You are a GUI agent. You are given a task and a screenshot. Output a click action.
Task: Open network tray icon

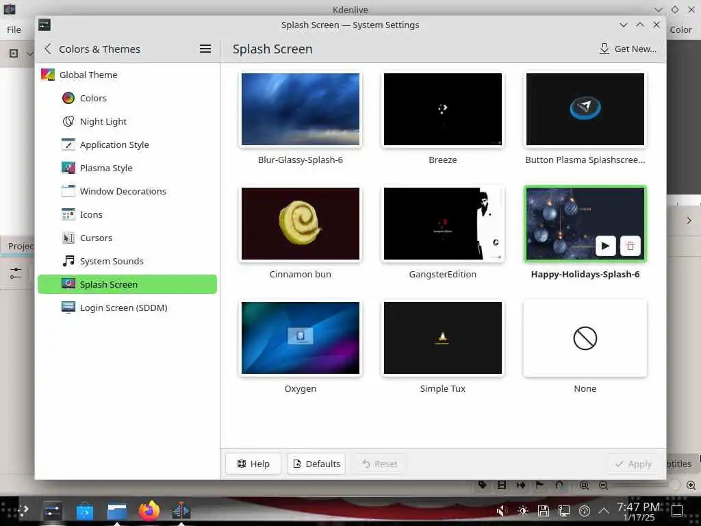564,510
